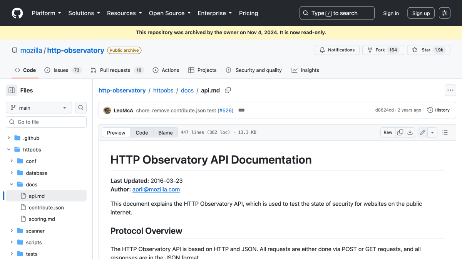Switch to the Blame view
This screenshot has height=259, width=462.
pos(166,132)
